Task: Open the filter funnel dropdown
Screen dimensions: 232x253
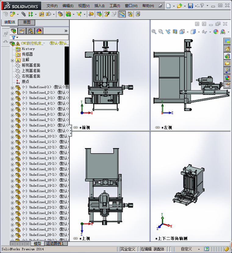Action: (x=15, y=37)
